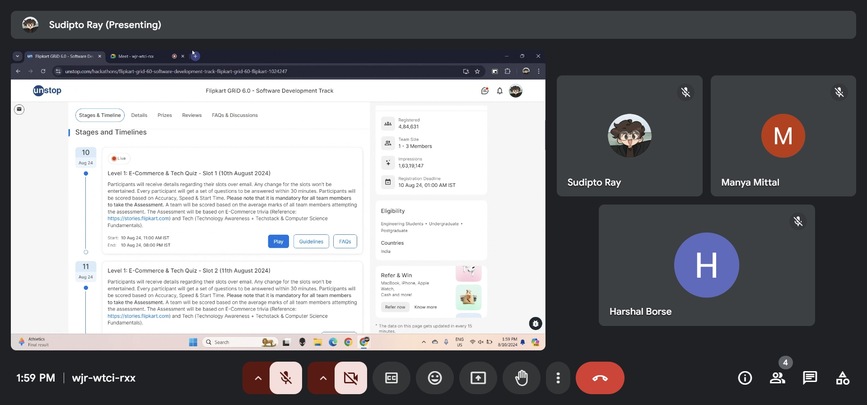Open the emoji reactions panel
Image resolution: width=867 pixels, height=405 pixels.
coord(435,378)
